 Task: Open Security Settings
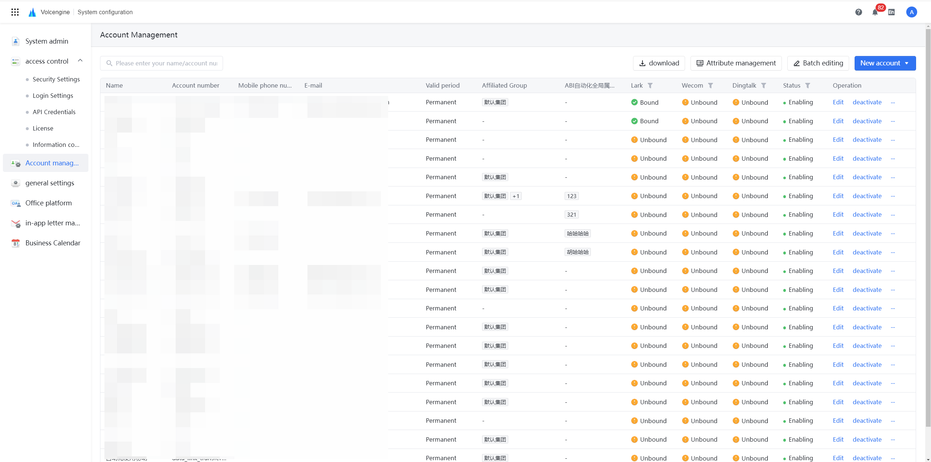56,79
